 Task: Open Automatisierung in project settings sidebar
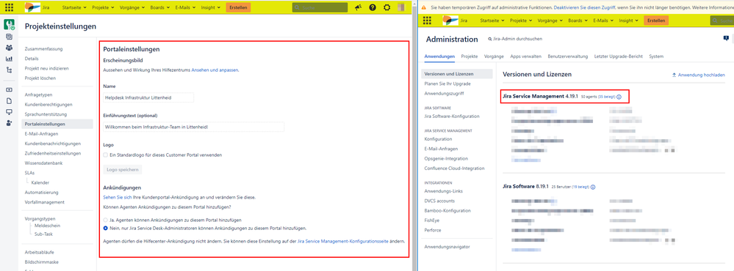click(41, 192)
